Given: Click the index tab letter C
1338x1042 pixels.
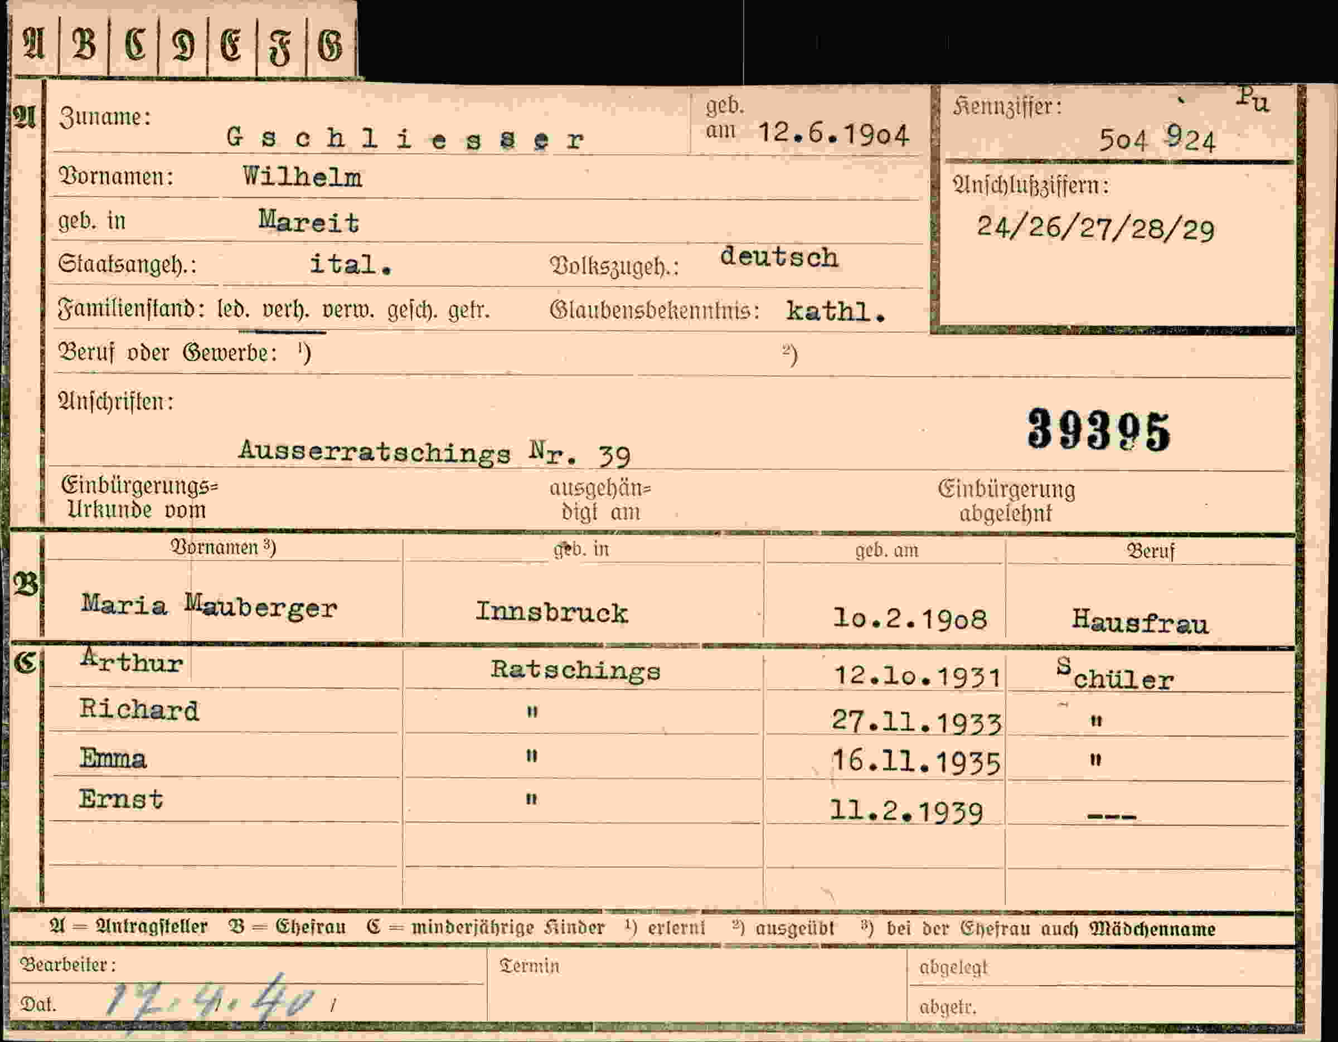Looking at the screenshot, I should point(135,46).
